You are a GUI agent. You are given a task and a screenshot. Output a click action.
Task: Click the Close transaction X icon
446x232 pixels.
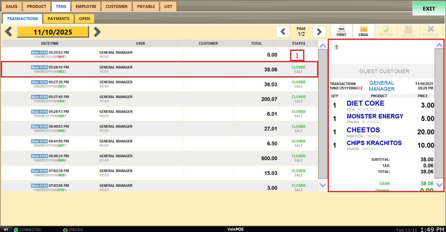click(431, 29)
